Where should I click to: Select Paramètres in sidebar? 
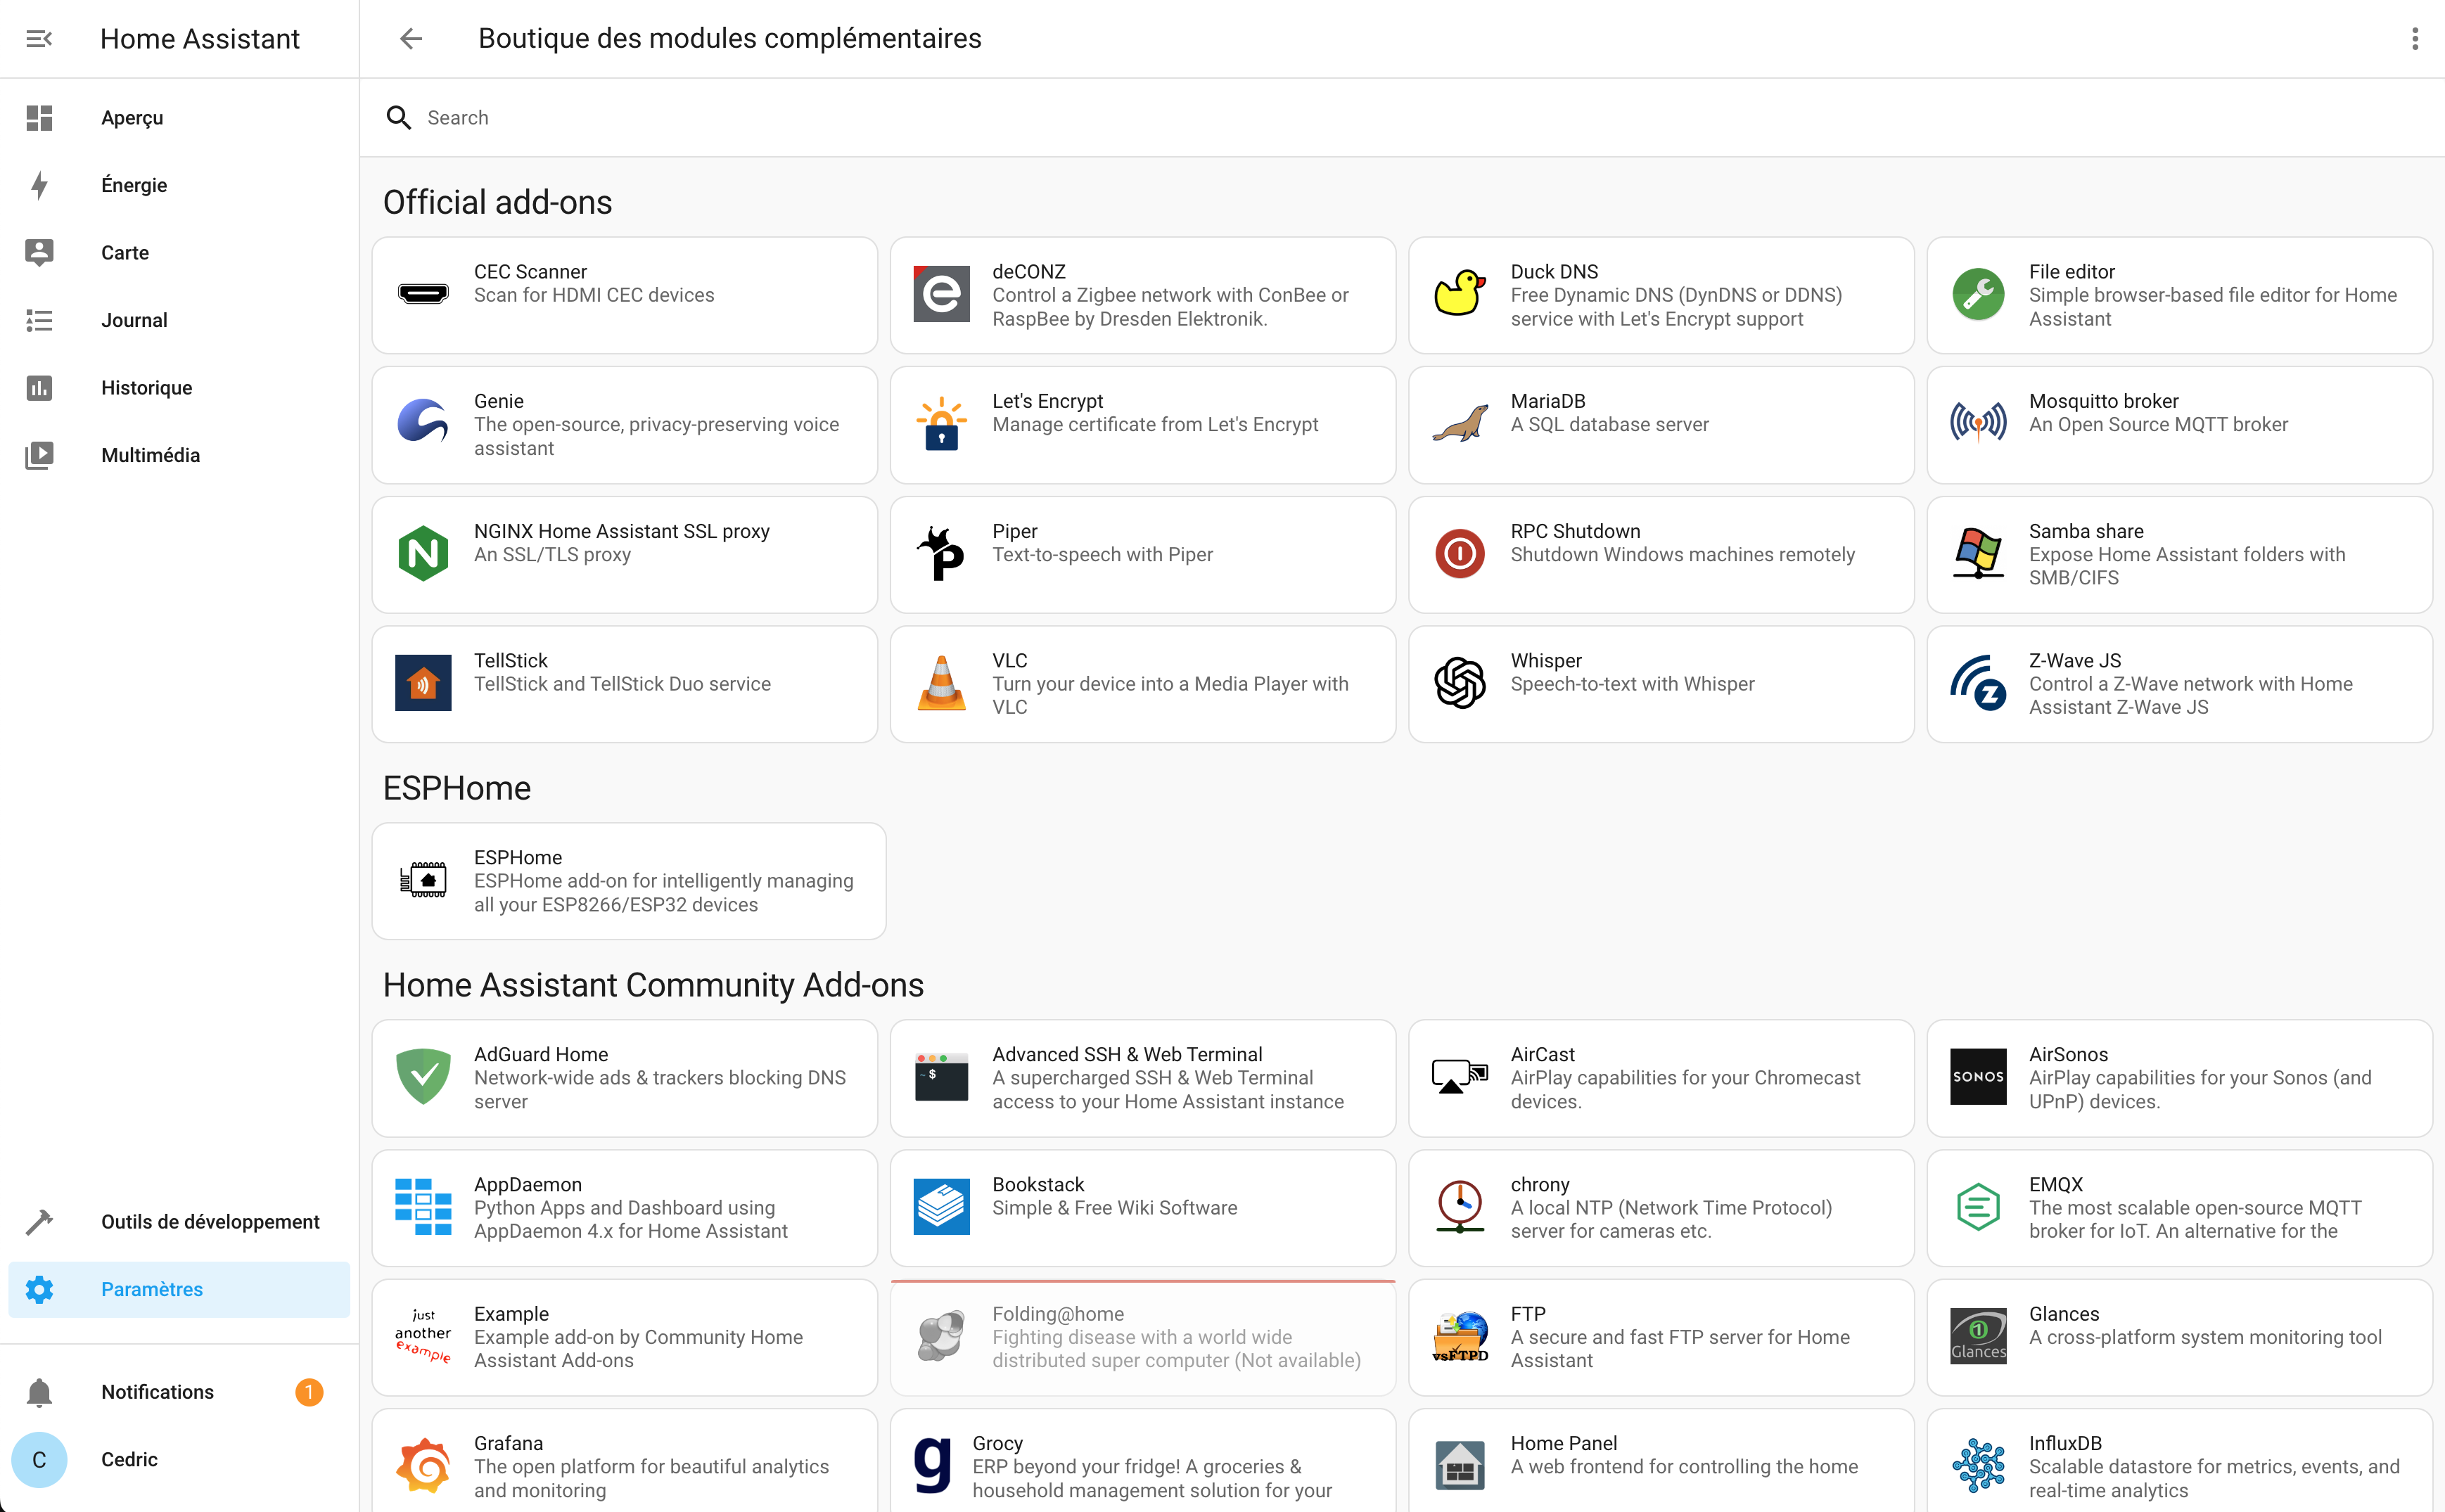pos(179,1289)
